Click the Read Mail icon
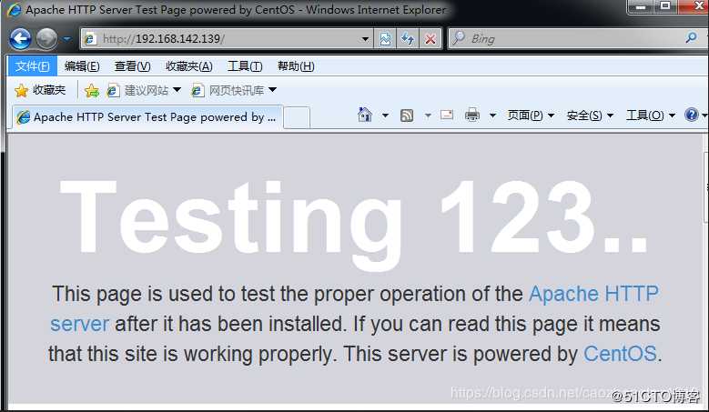 coord(447,116)
